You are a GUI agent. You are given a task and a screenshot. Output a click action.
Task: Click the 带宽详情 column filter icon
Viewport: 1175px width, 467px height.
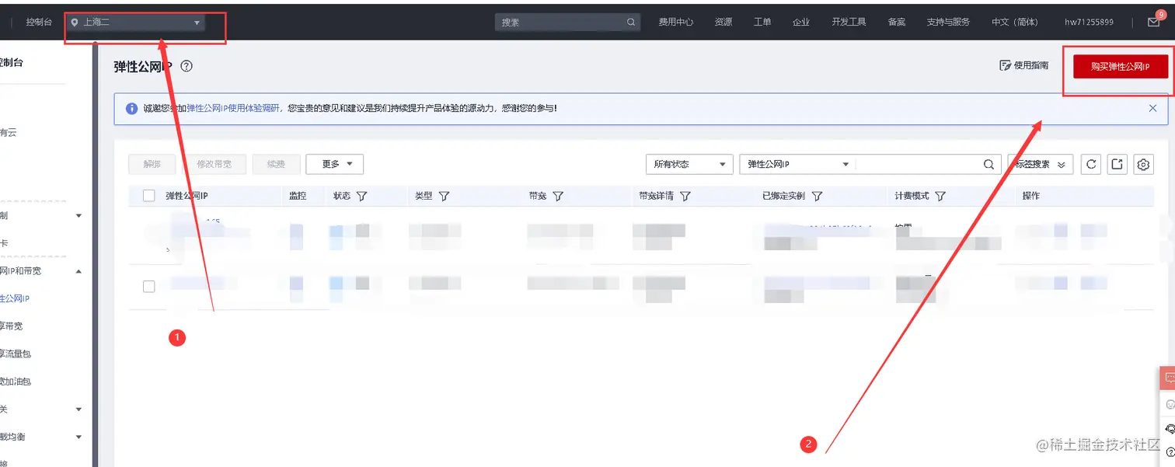point(685,197)
